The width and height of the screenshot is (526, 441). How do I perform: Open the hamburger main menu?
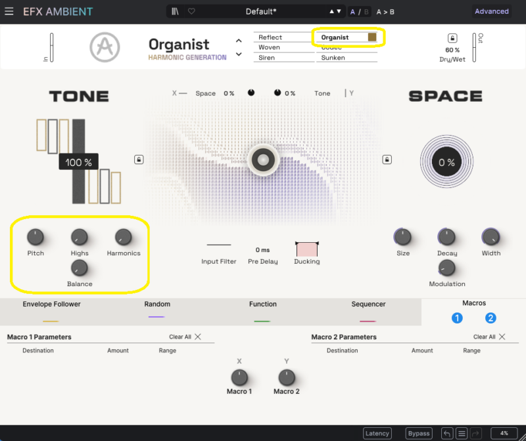coord(9,11)
